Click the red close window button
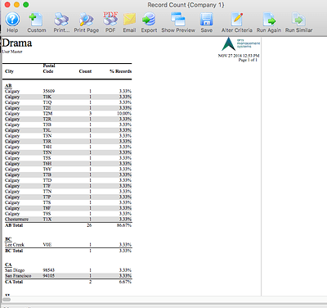327x308 pixels. click(x=7, y=5)
